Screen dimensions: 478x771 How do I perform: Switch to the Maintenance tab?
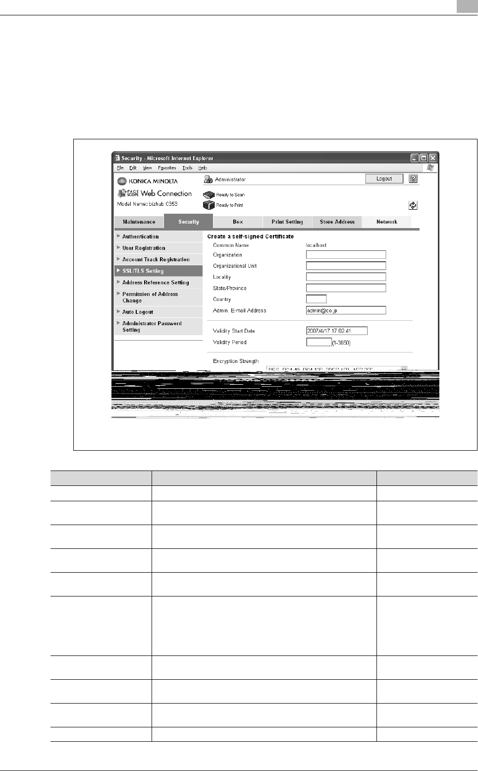tap(139, 222)
